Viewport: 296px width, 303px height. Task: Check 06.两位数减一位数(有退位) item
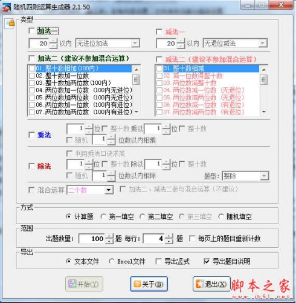(x=159, y=105)
